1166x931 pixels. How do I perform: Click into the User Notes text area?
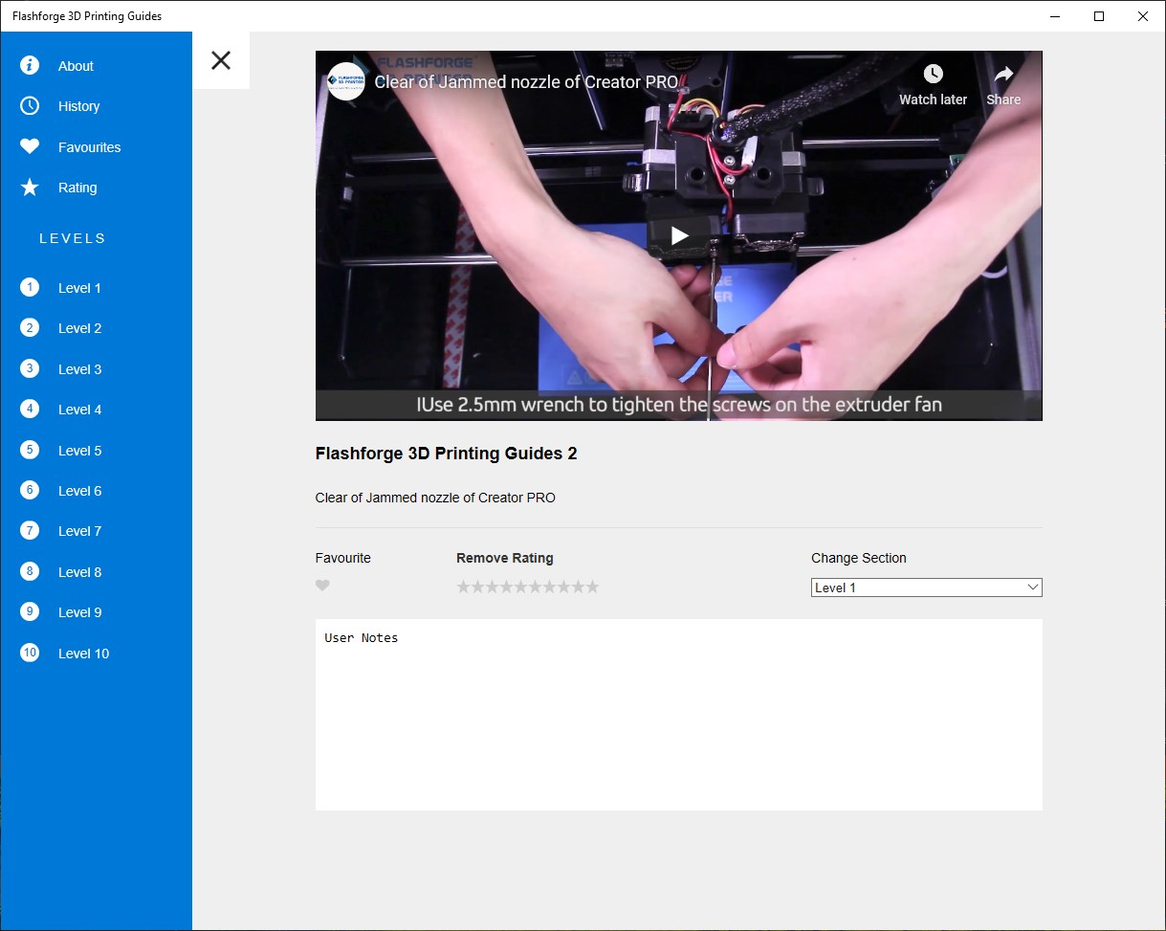679,715
